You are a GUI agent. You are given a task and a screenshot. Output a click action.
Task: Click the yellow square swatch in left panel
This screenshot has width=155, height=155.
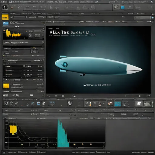(x=6, y=86)
